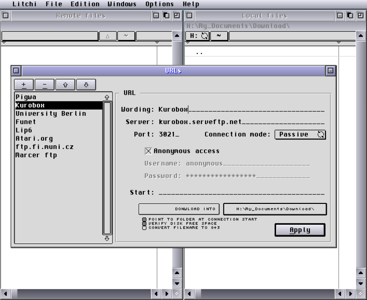Viewport: 367px width, 300px height.
Task: Click the Apply button
Action: 300,230
